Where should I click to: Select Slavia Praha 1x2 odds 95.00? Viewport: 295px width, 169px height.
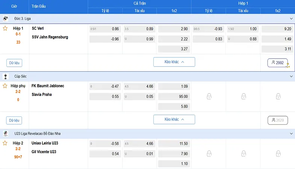tap(174, 97)
